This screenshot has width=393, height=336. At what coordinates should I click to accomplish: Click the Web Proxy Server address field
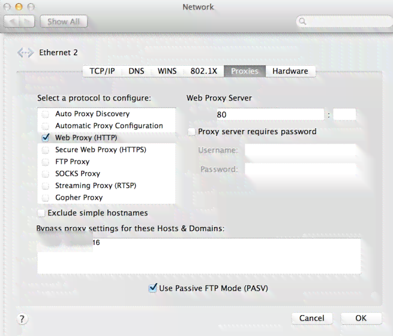tap(270, 114)
